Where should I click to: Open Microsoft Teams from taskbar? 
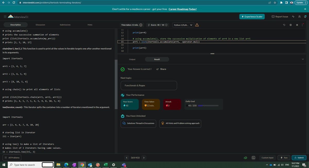tap(124, 165)
